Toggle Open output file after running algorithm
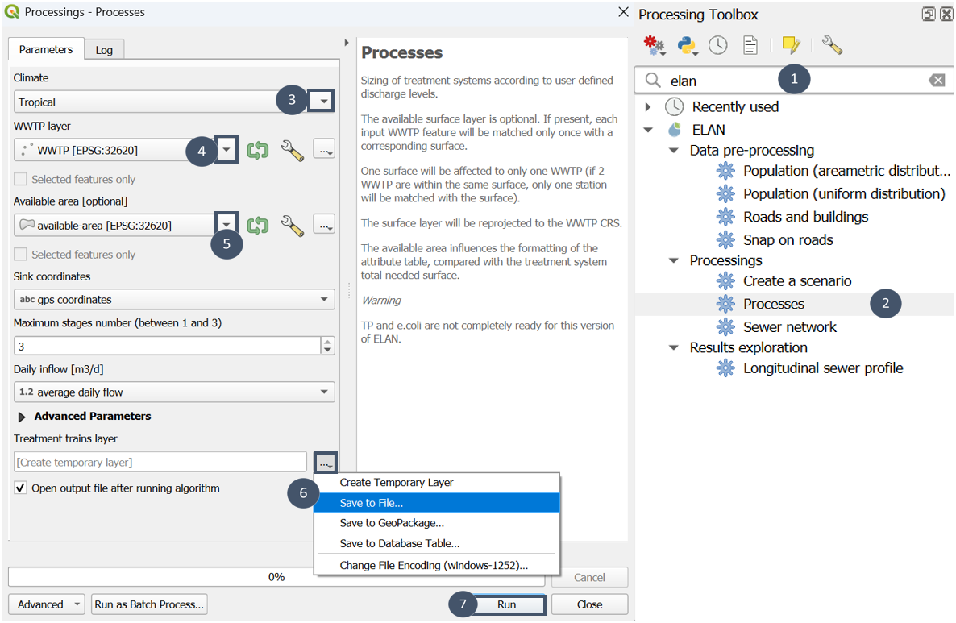 [x=21, y=488]
